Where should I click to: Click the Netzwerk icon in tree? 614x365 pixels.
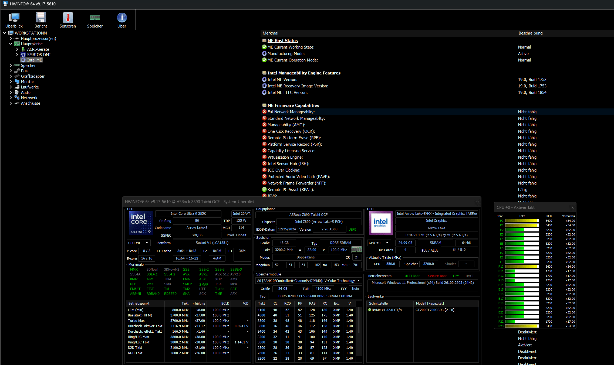tap(17, 98)
